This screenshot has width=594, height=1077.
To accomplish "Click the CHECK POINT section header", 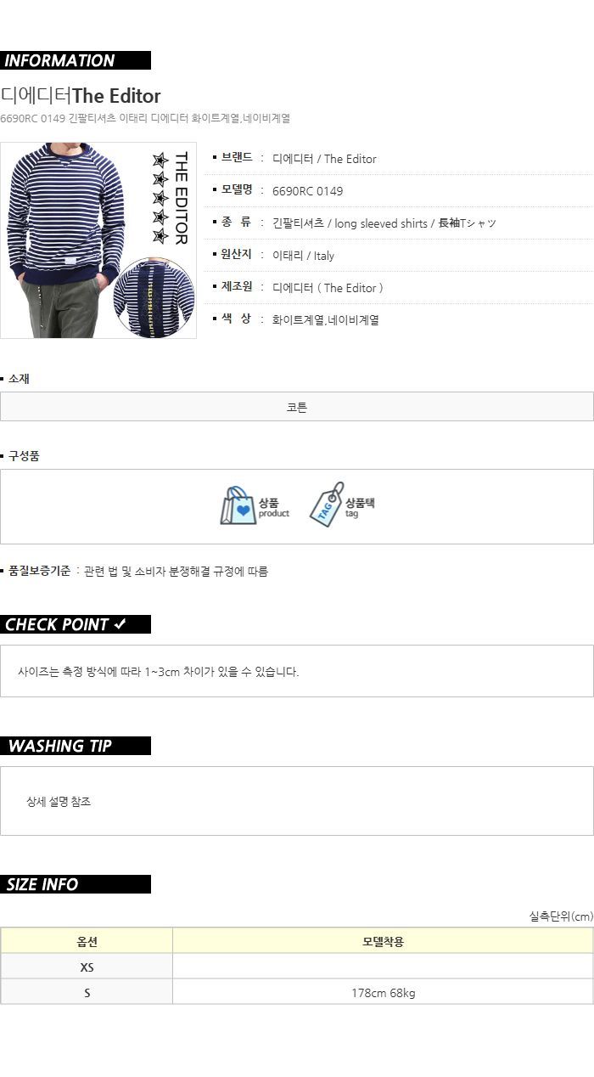I will pyautogui.click(x=76, y=624).
